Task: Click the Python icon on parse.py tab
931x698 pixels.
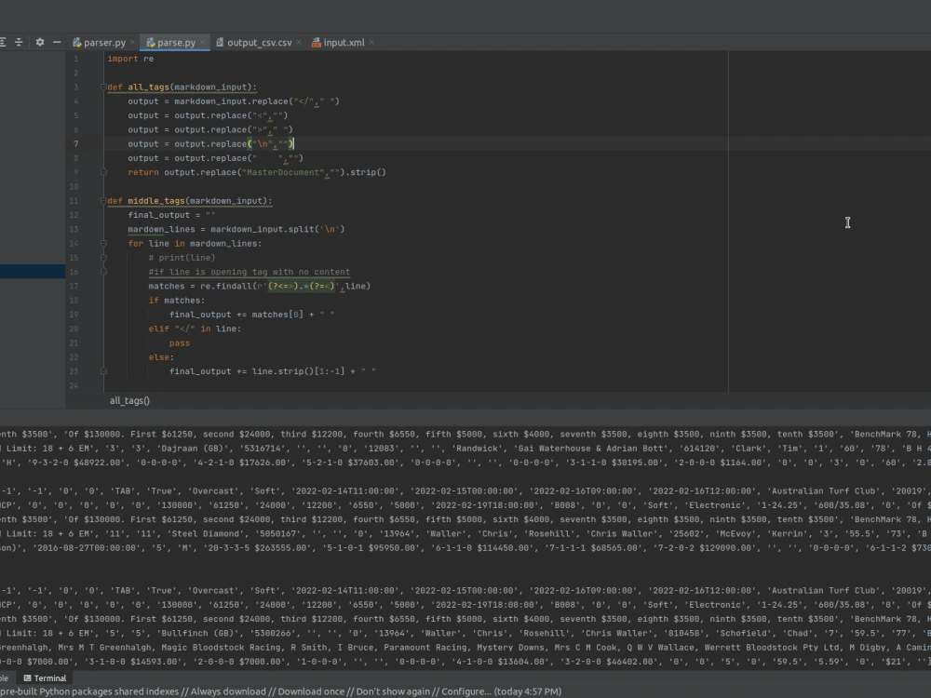Action: (x=149, y=42)
